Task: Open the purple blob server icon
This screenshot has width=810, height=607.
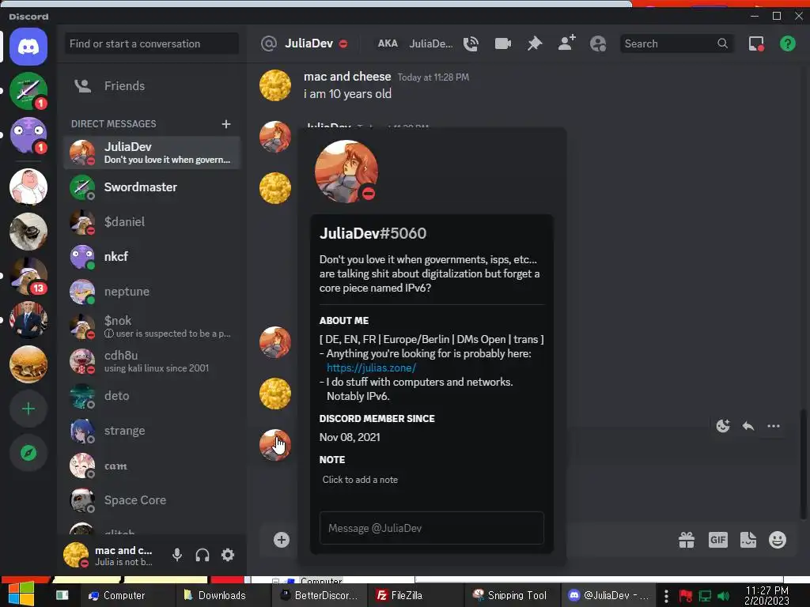Action: click(28, 135)
